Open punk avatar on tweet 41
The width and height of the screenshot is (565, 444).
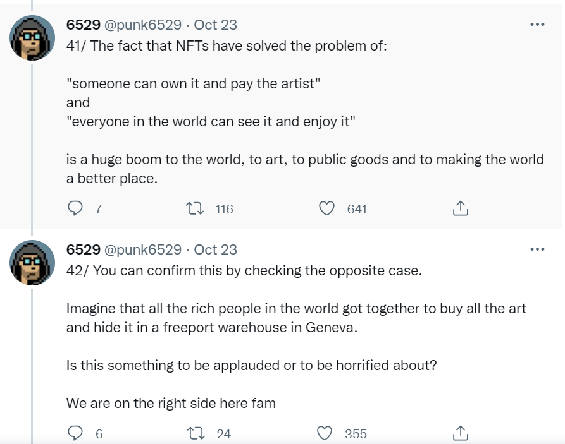32,38
